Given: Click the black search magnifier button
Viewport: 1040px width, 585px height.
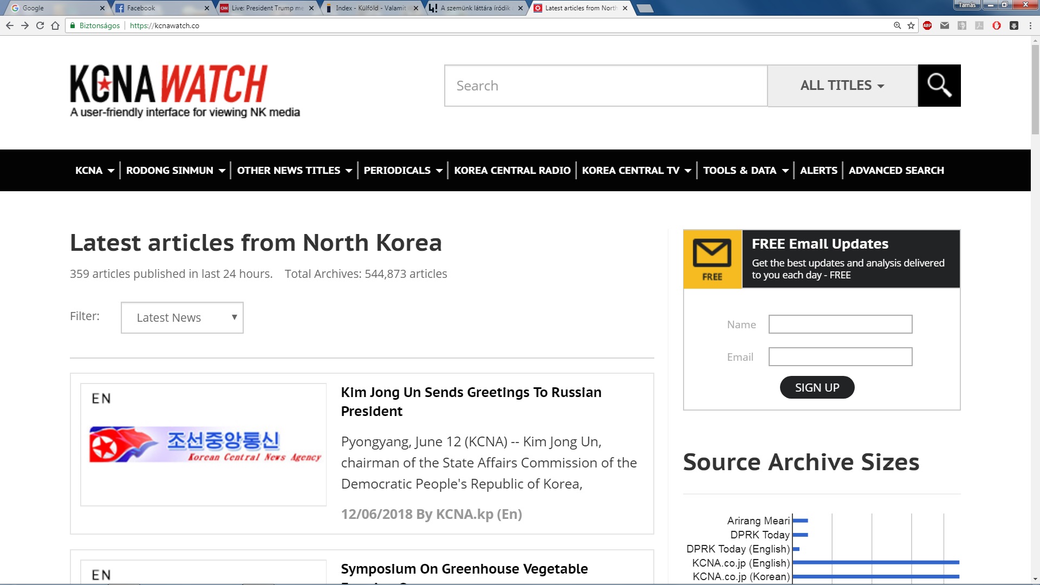Looking at the screenshot, I should (x=939, y=86).
